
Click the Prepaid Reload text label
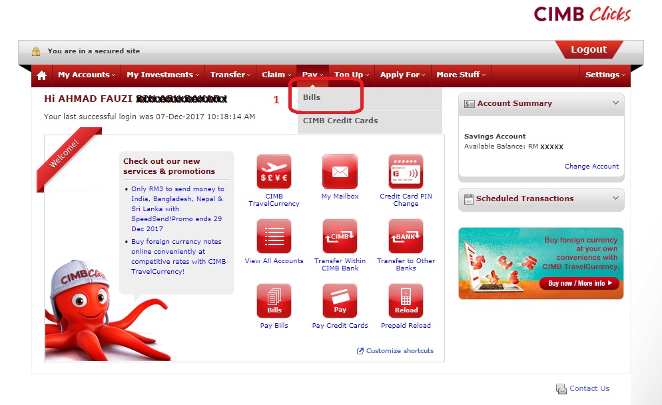point(406,326)
